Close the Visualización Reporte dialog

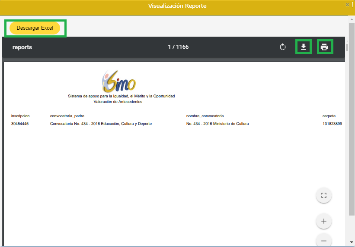pos(347,5)
